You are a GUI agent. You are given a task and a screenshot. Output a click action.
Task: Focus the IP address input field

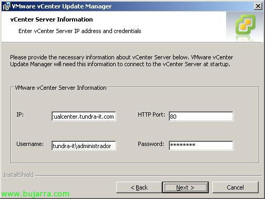tap(84, 117)
